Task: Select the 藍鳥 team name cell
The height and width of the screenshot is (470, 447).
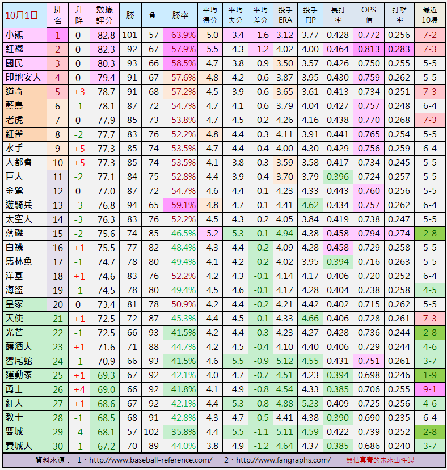Action: tap(25, 106)
